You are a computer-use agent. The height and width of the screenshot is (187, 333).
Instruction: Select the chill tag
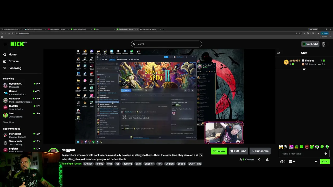point(110,164)
